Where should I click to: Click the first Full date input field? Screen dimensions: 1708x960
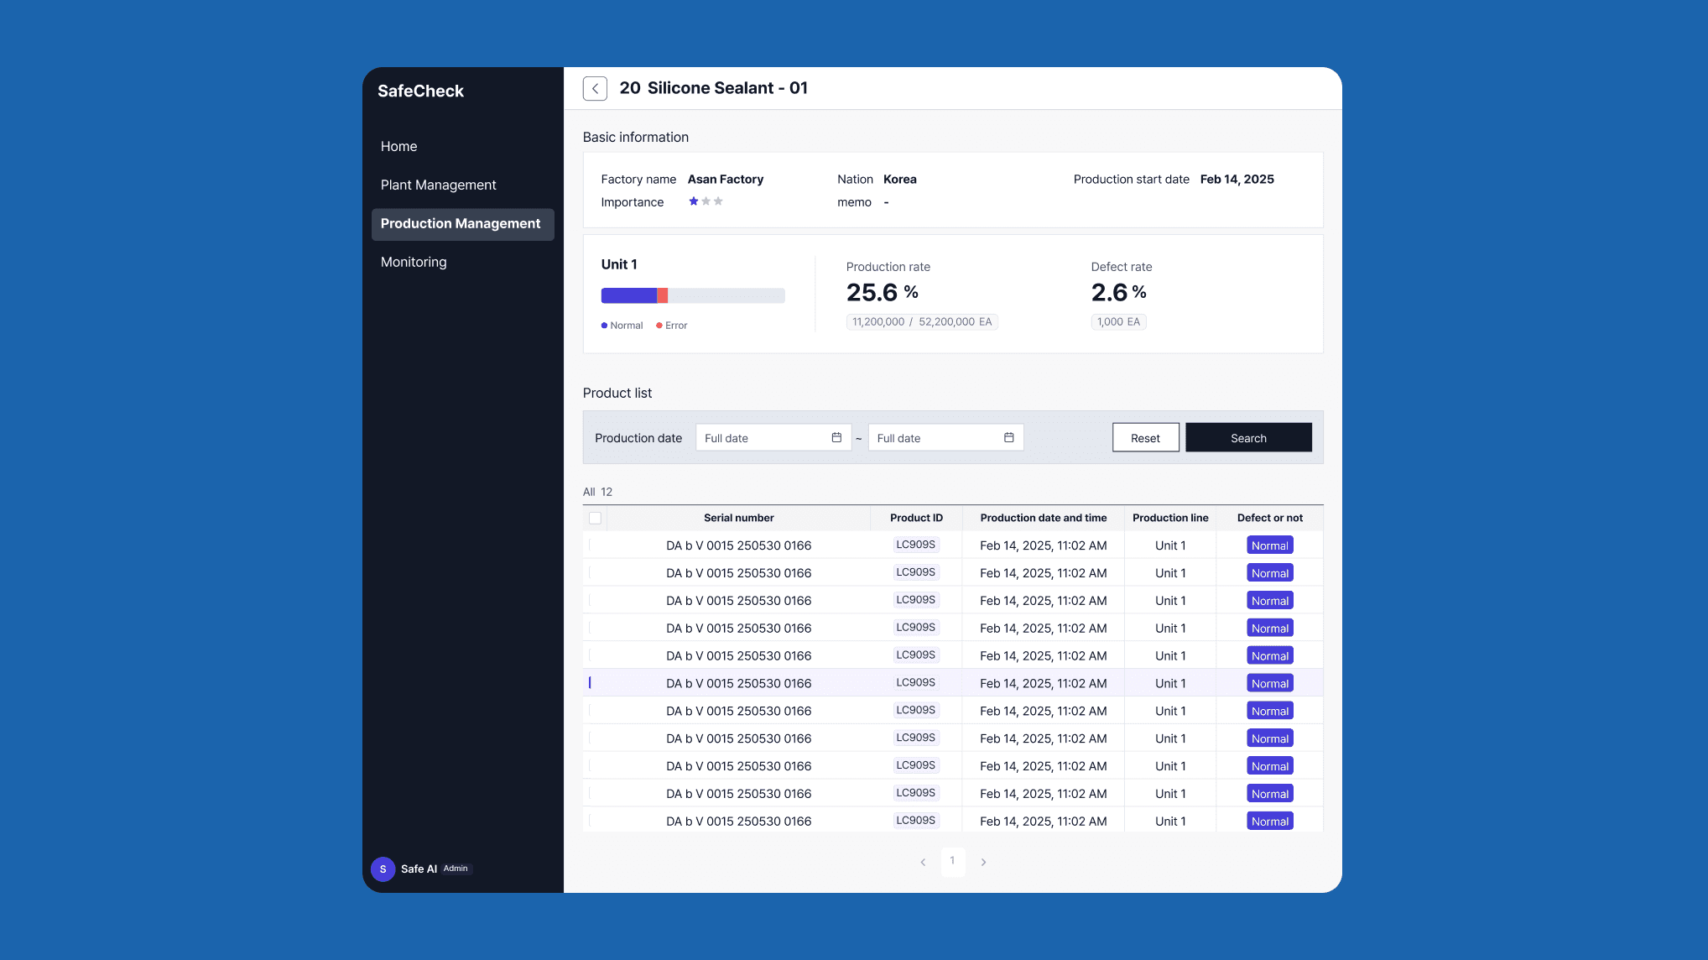(762, 437)
